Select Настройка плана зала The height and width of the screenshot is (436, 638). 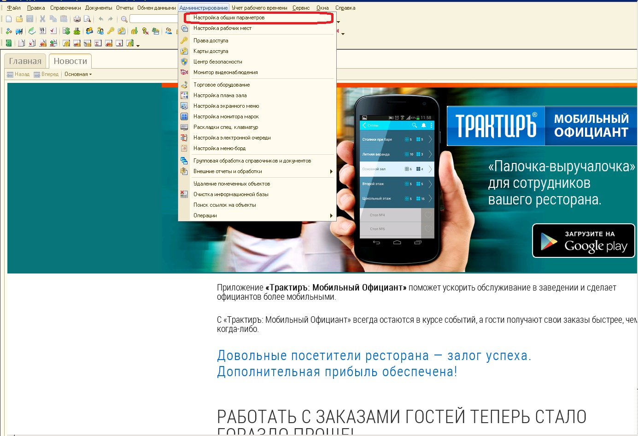257,95
